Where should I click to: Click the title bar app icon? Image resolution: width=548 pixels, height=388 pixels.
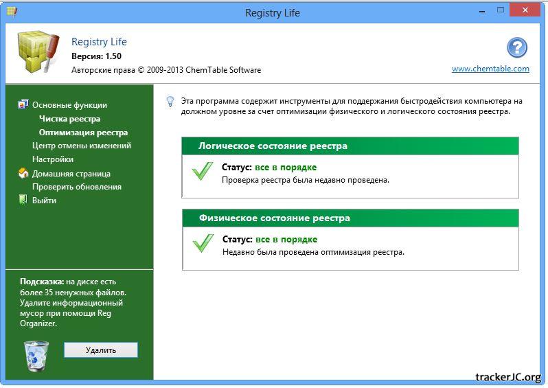(x=12, y=12)
